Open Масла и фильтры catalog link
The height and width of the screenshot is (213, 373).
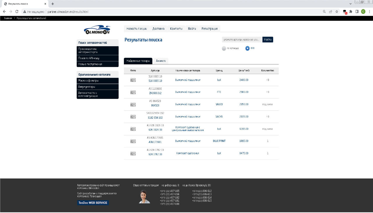pyautogui.click(x=98, y=81)
